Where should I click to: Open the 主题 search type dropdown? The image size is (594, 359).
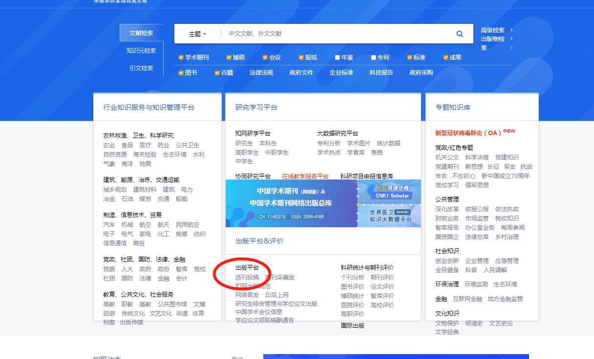(197, 34)
